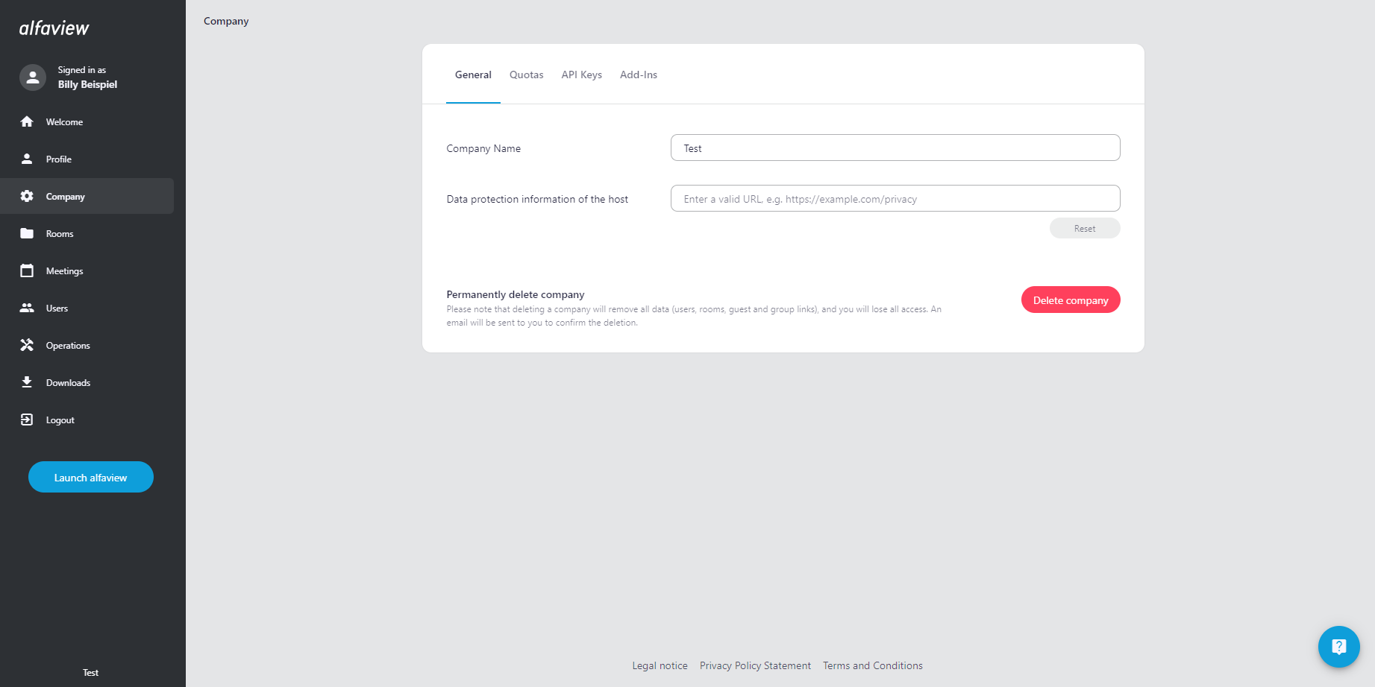
Task: Focus the Company Name input field
Action: point(895,148)
